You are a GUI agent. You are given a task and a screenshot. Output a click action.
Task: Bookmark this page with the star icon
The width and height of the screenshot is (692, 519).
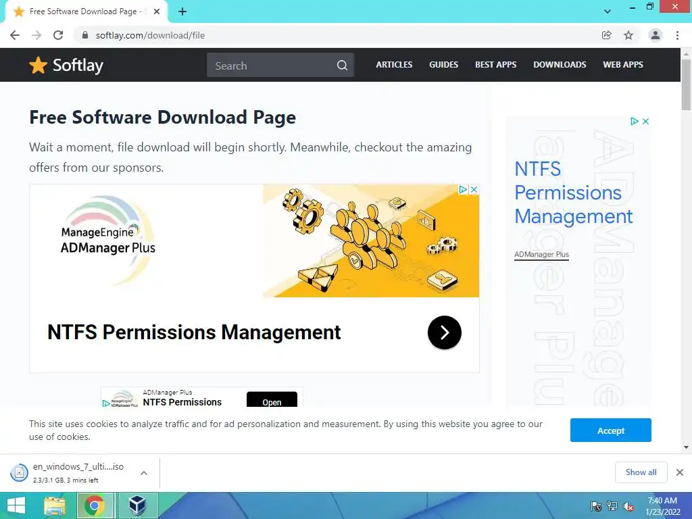pos(628,35)
